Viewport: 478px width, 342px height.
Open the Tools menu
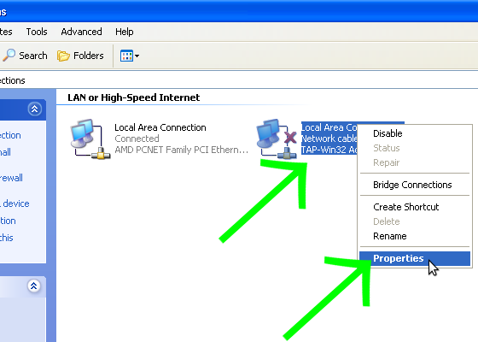37,32
